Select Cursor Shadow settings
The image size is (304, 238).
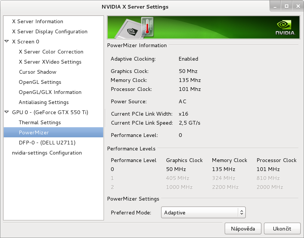38,72
